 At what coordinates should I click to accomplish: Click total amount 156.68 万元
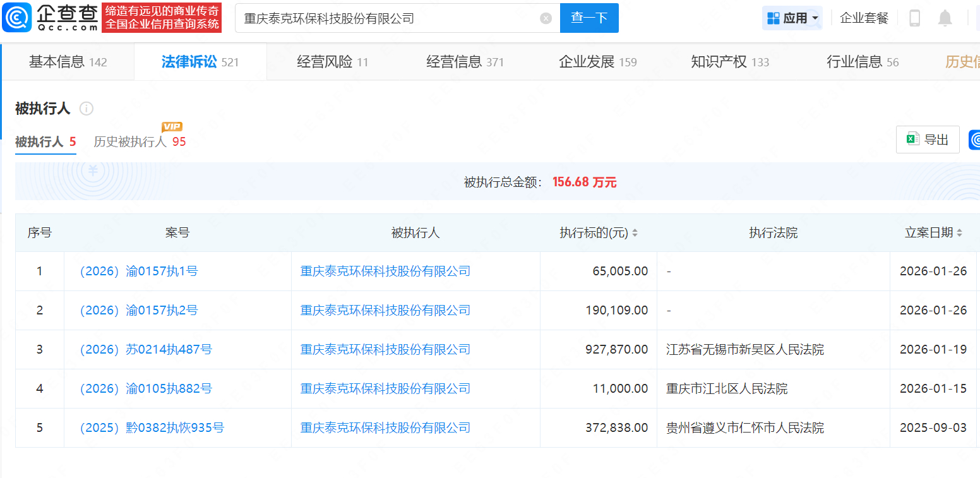584,182
